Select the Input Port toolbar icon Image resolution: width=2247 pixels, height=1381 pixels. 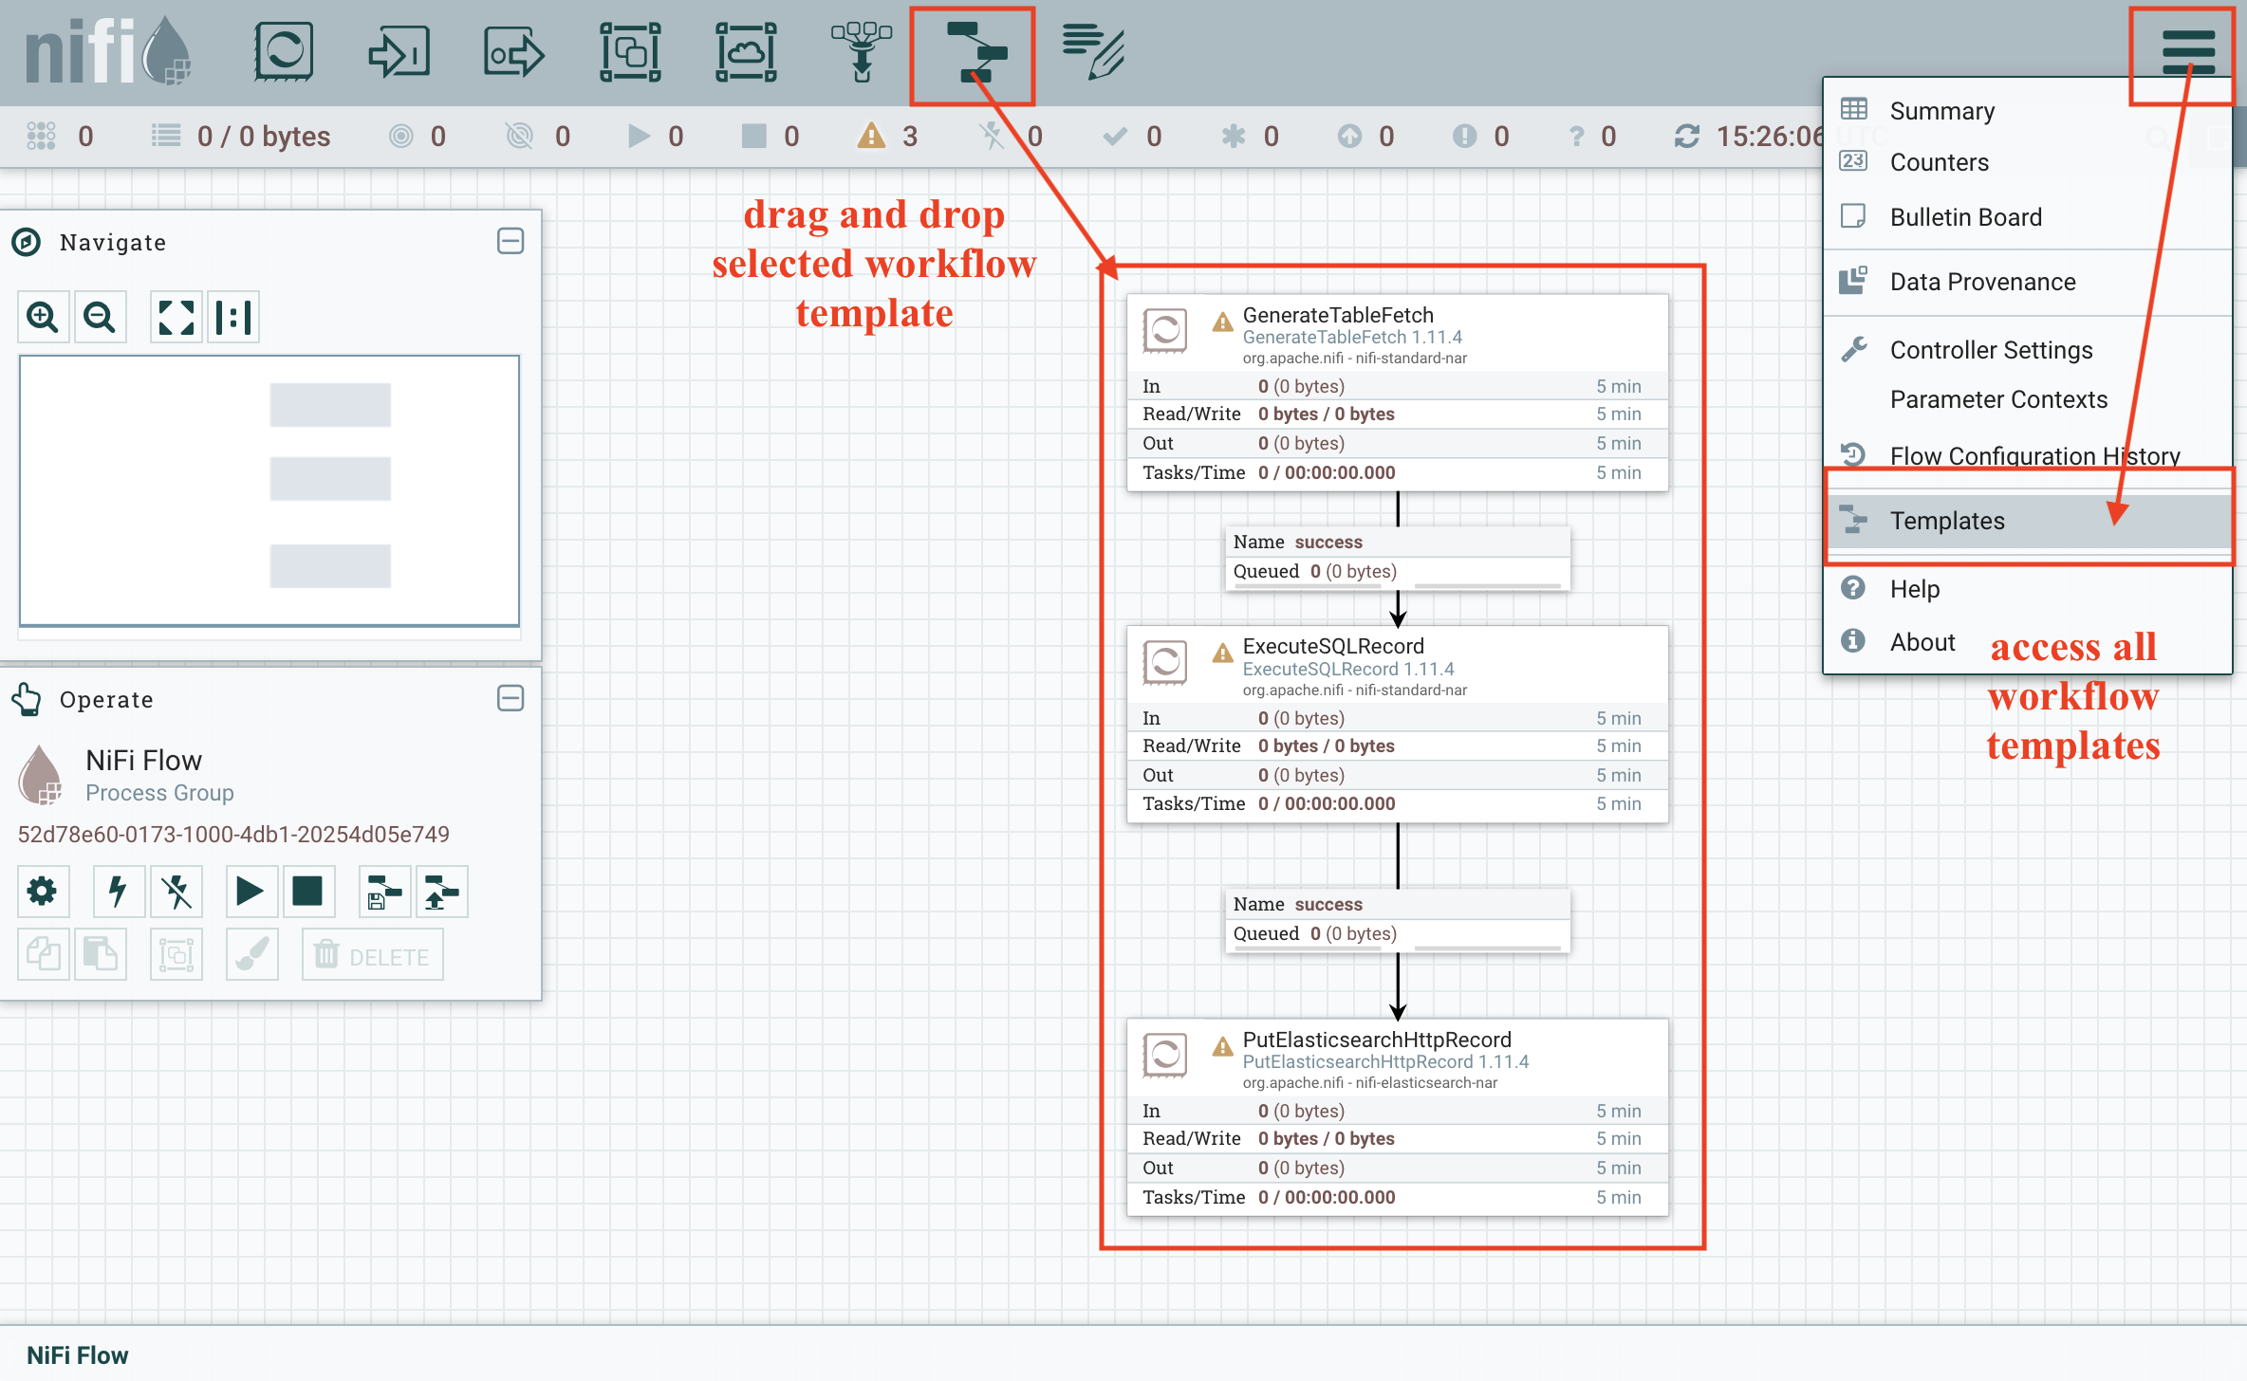[x=399, y=52]
